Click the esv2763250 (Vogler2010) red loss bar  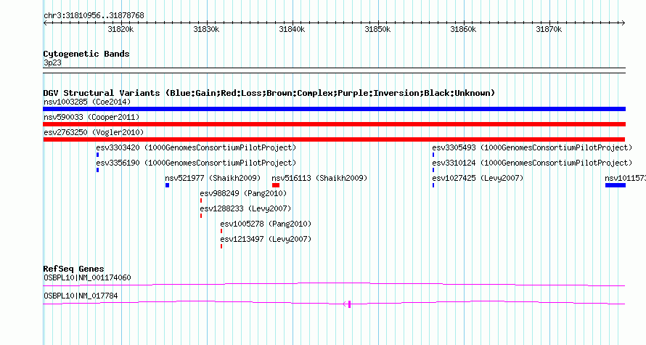[334, 139]
